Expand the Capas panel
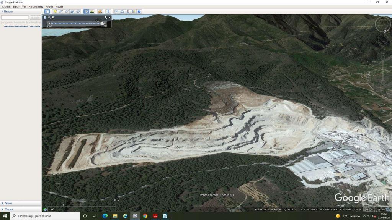The height and width of the screenshot is (220, 392). 8,209
